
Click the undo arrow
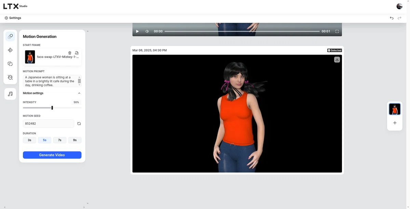tap(392, 18)
